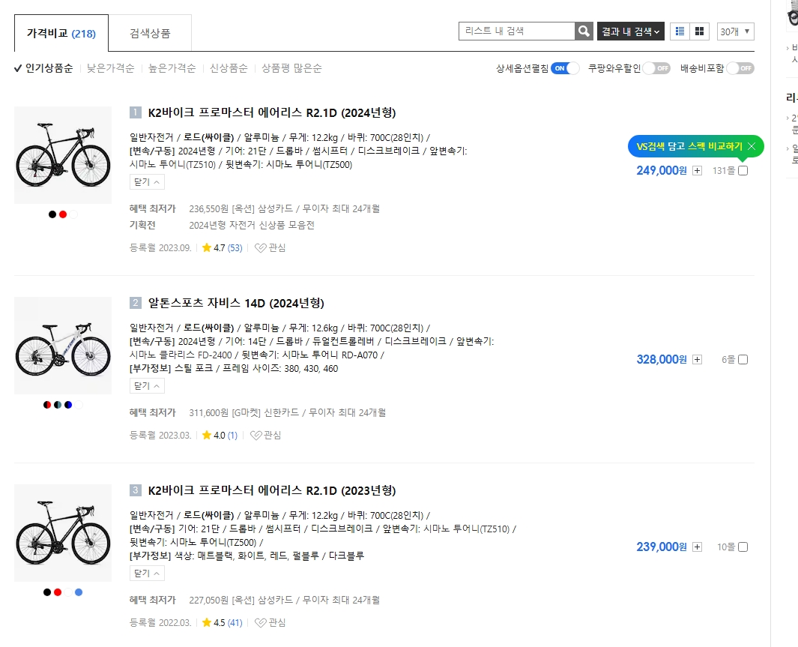
Task: Check compare box next to 10몰
Action: pyautogui.click(x=743, y=547)
